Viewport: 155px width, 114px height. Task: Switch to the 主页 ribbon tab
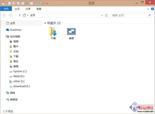coord(17,9)
